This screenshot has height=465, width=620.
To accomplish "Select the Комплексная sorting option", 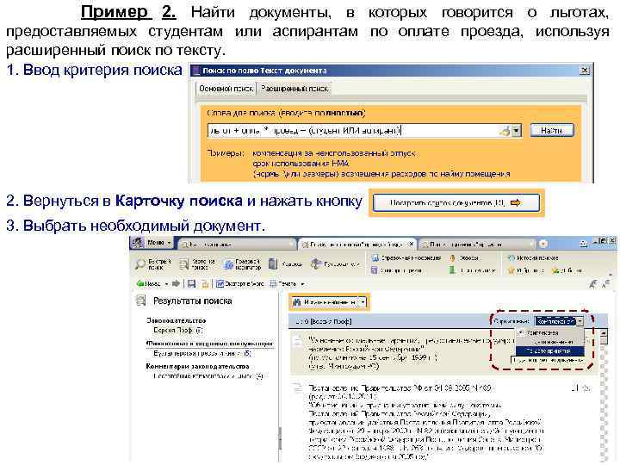I will click(x=550, y=333).
